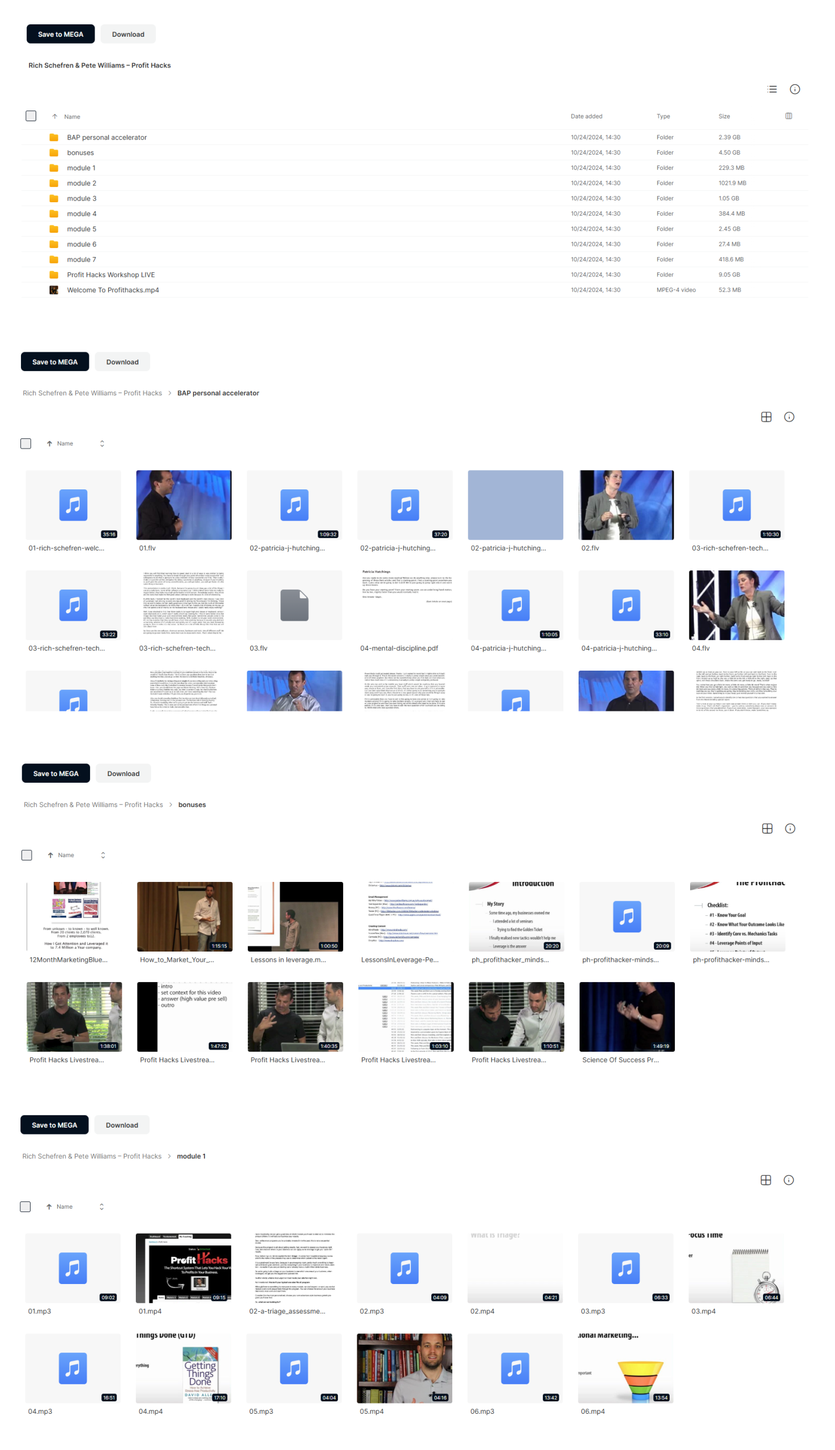The image size is (835, 1450).
Task: Open column settings icon beside the Size header
Action: [x=788, y=116]
